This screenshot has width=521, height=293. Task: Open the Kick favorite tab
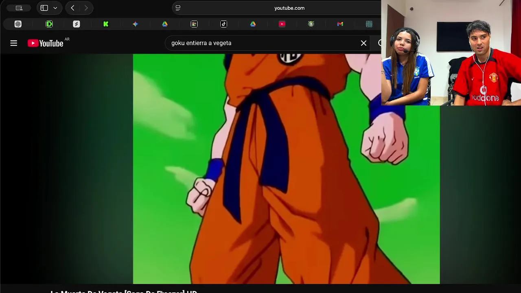coord(106,24)
